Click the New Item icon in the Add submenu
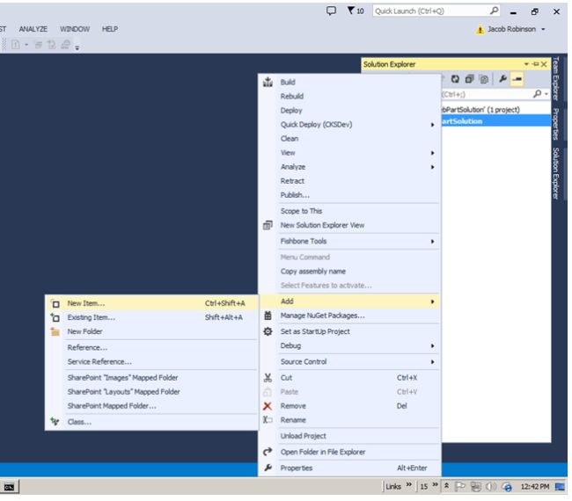The height and width of the screenshot is (501, 572). tap(55, 303)
